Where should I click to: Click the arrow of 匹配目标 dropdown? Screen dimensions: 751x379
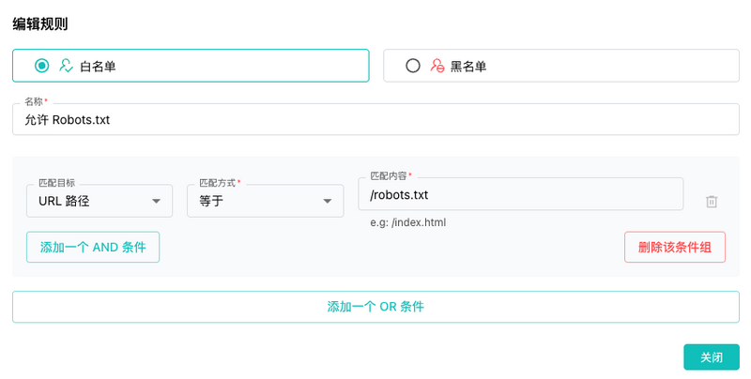click(156, 201)
